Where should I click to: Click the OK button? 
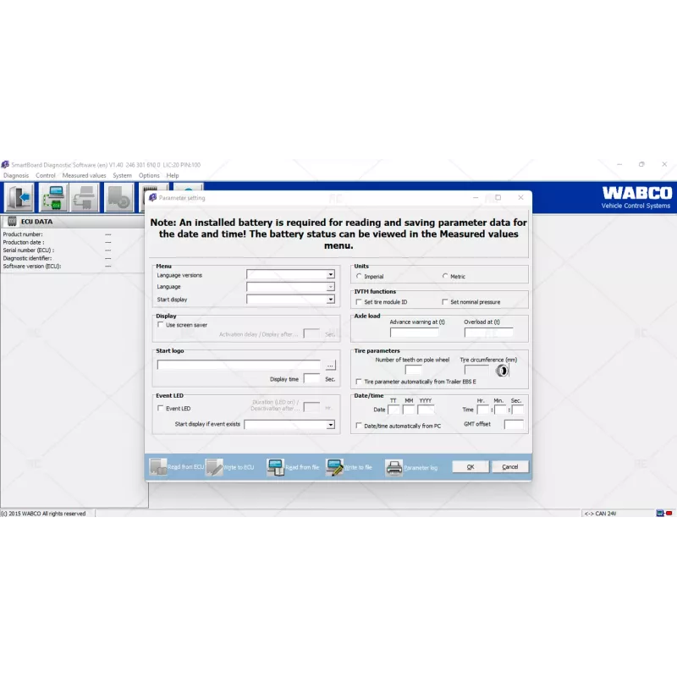[470, 466]
